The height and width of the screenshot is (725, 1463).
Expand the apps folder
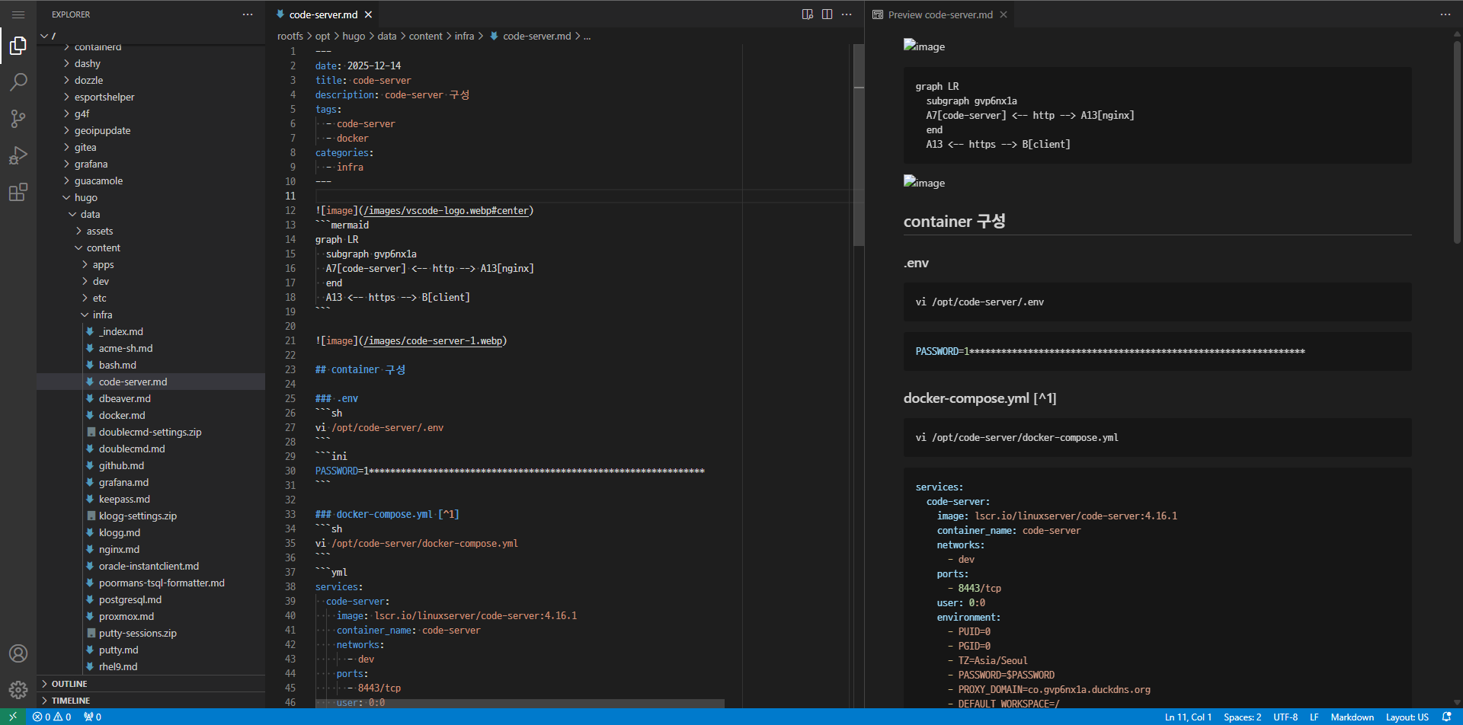click(103, 264)
